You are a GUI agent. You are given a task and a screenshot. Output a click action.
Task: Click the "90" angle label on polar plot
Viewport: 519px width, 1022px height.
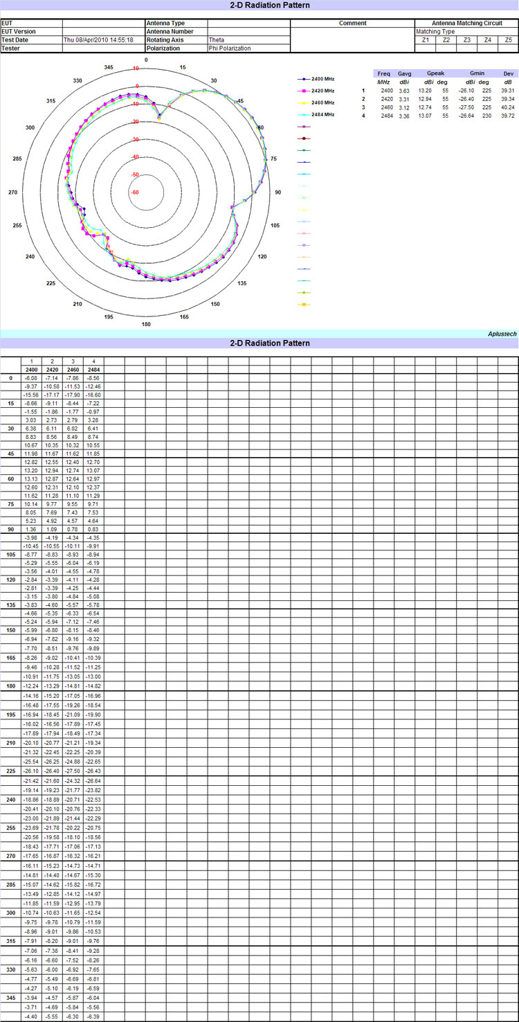[x=278, y=192]
